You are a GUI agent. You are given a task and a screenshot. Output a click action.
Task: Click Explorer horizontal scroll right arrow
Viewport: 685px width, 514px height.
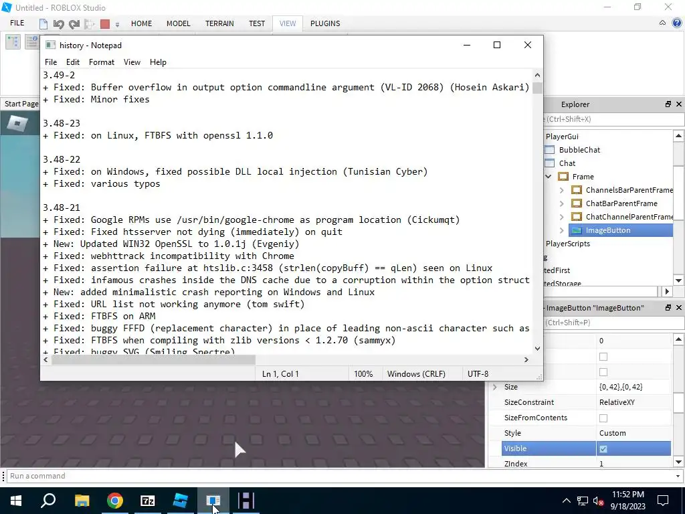[x=667, y=291]
